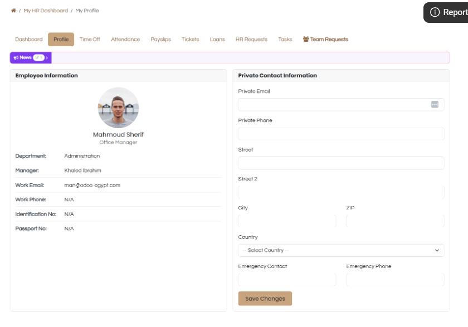Click the Report info circle icon
This screenshot has width=468, height=327.
(435, 12)
